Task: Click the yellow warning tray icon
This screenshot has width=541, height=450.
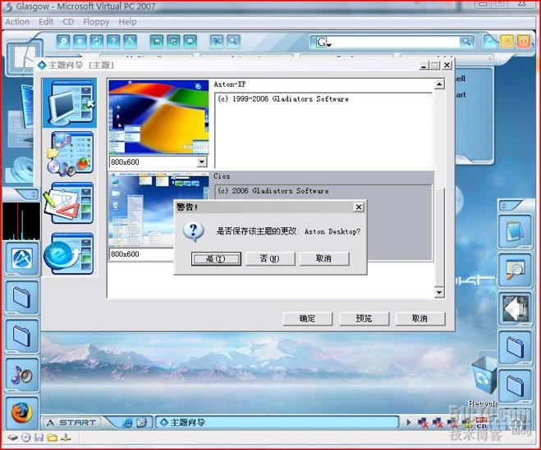Action: [x=467, y=424]
